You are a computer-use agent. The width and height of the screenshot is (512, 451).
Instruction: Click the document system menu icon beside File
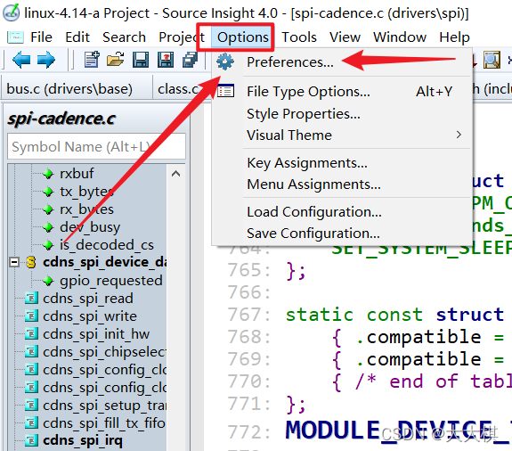pos(15,37)
